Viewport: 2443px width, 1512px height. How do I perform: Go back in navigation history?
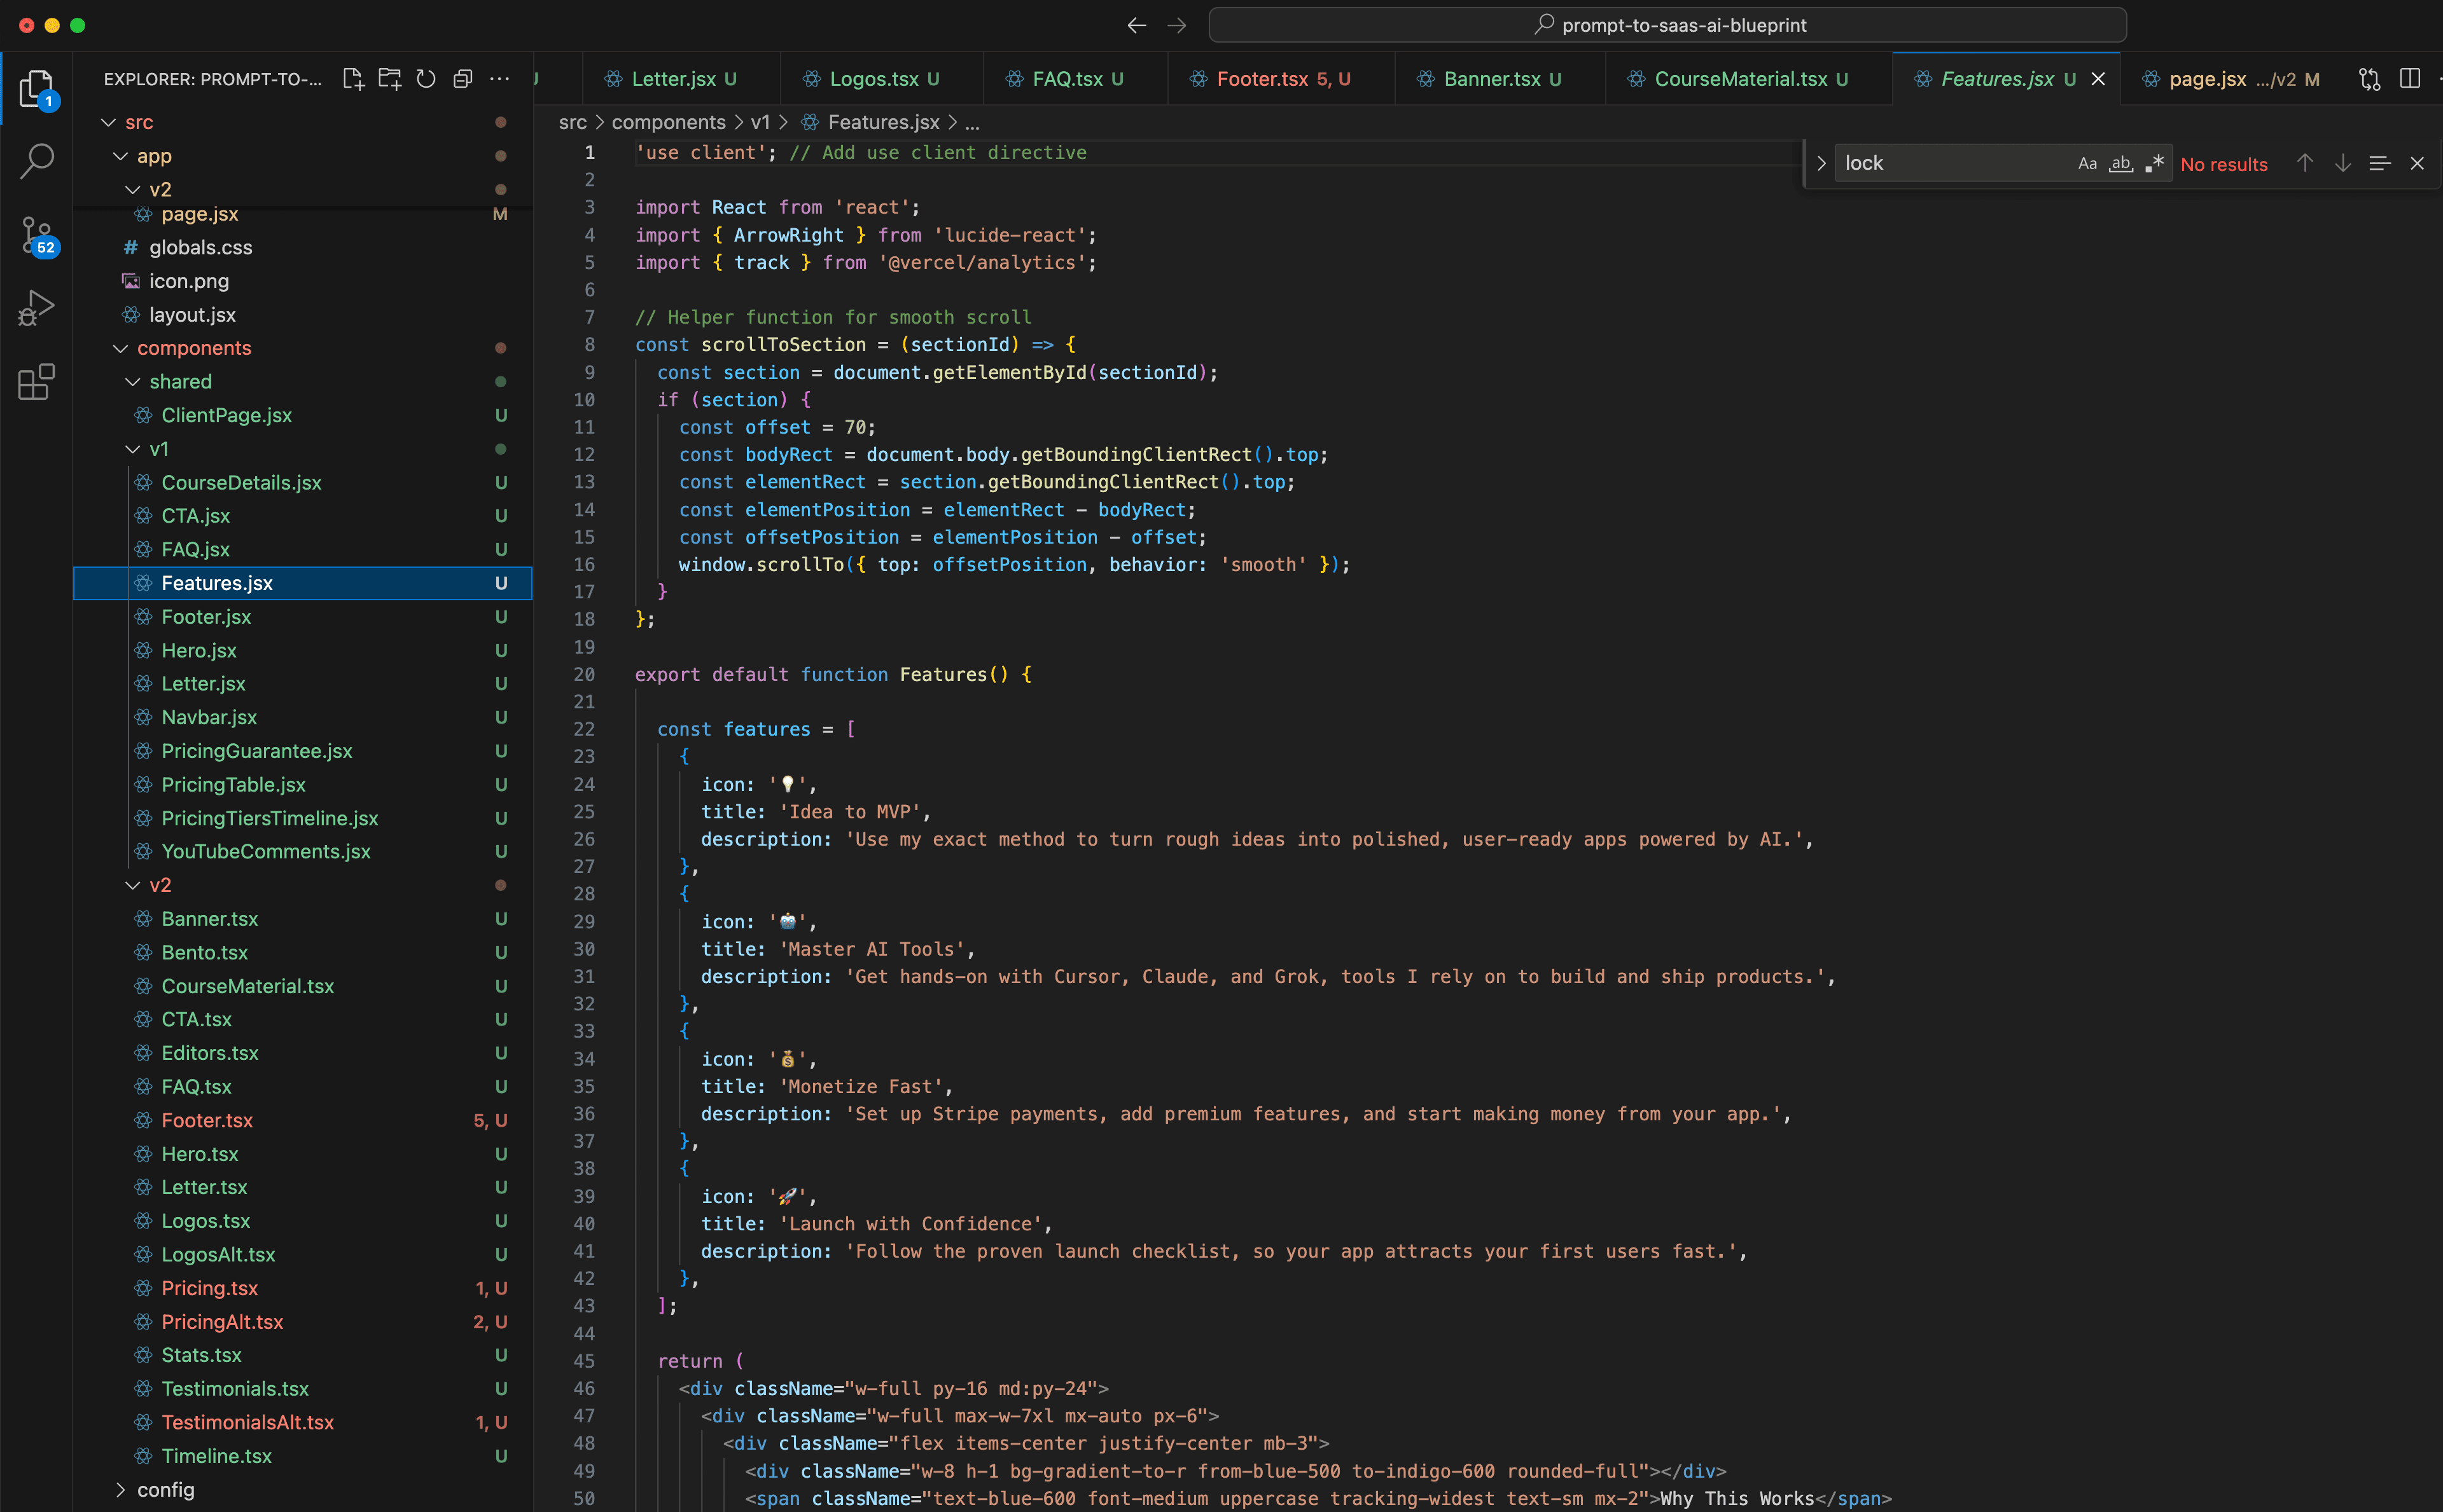pos(1136,25)
